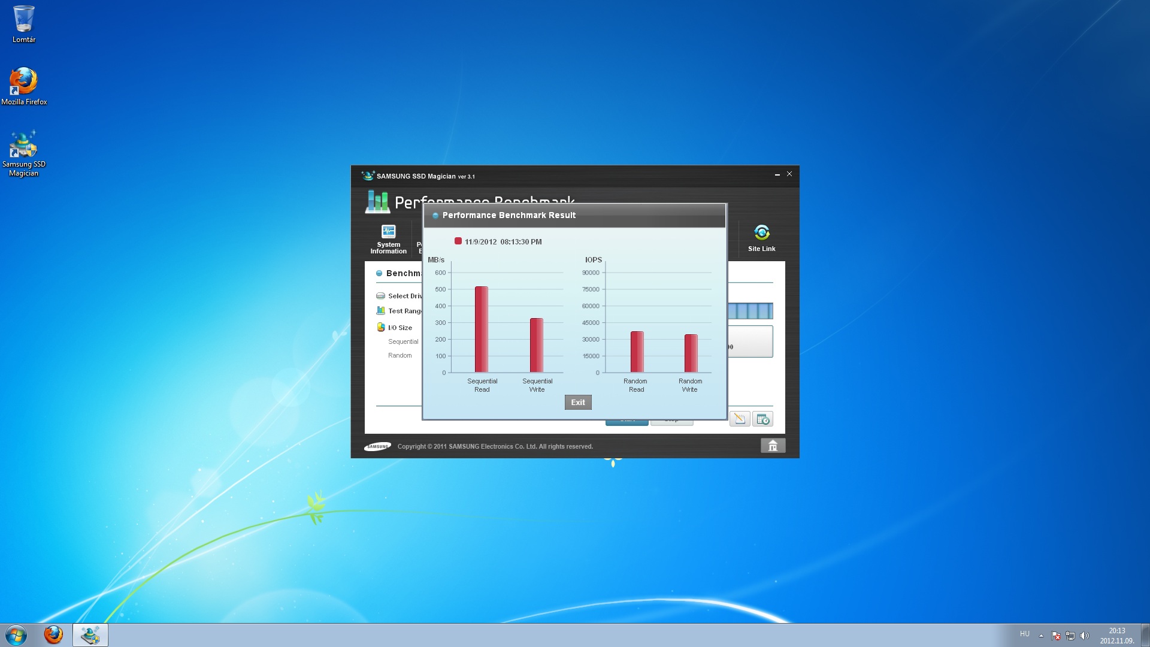Click the Samsung Magician taskbar button
This screenshot has width=1150, height=647.
click(90, 635)
